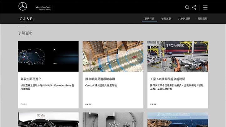The width and height of the screenshot is (226, 127).
Task: Click the C.A.S.E. tag on the 工業 4.0 card
Action: (x=153, y=104)
